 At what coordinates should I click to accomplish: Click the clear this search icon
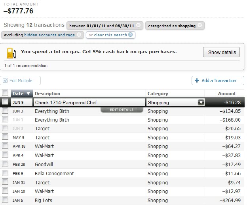click(x=131, y=35)
